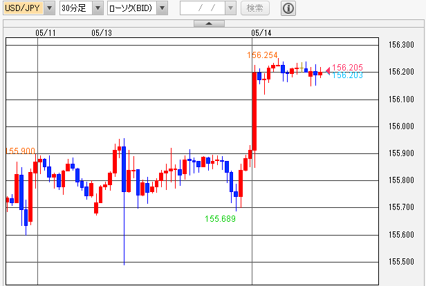Click the date input field
The image size is (426, 286).
tap(203, 8)
